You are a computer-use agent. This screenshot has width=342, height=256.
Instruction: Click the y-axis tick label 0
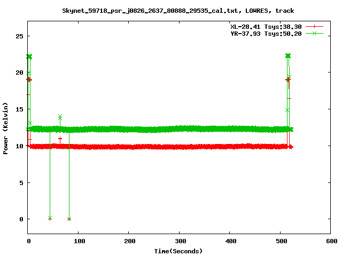[21, 219]
